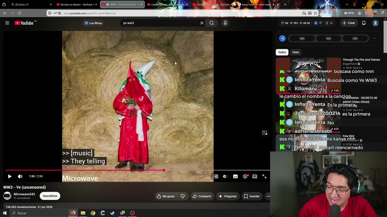This screenshot has height=217, width=387.
Task: Select the 'Todos' filter chip
Action: tap(282, 52)
